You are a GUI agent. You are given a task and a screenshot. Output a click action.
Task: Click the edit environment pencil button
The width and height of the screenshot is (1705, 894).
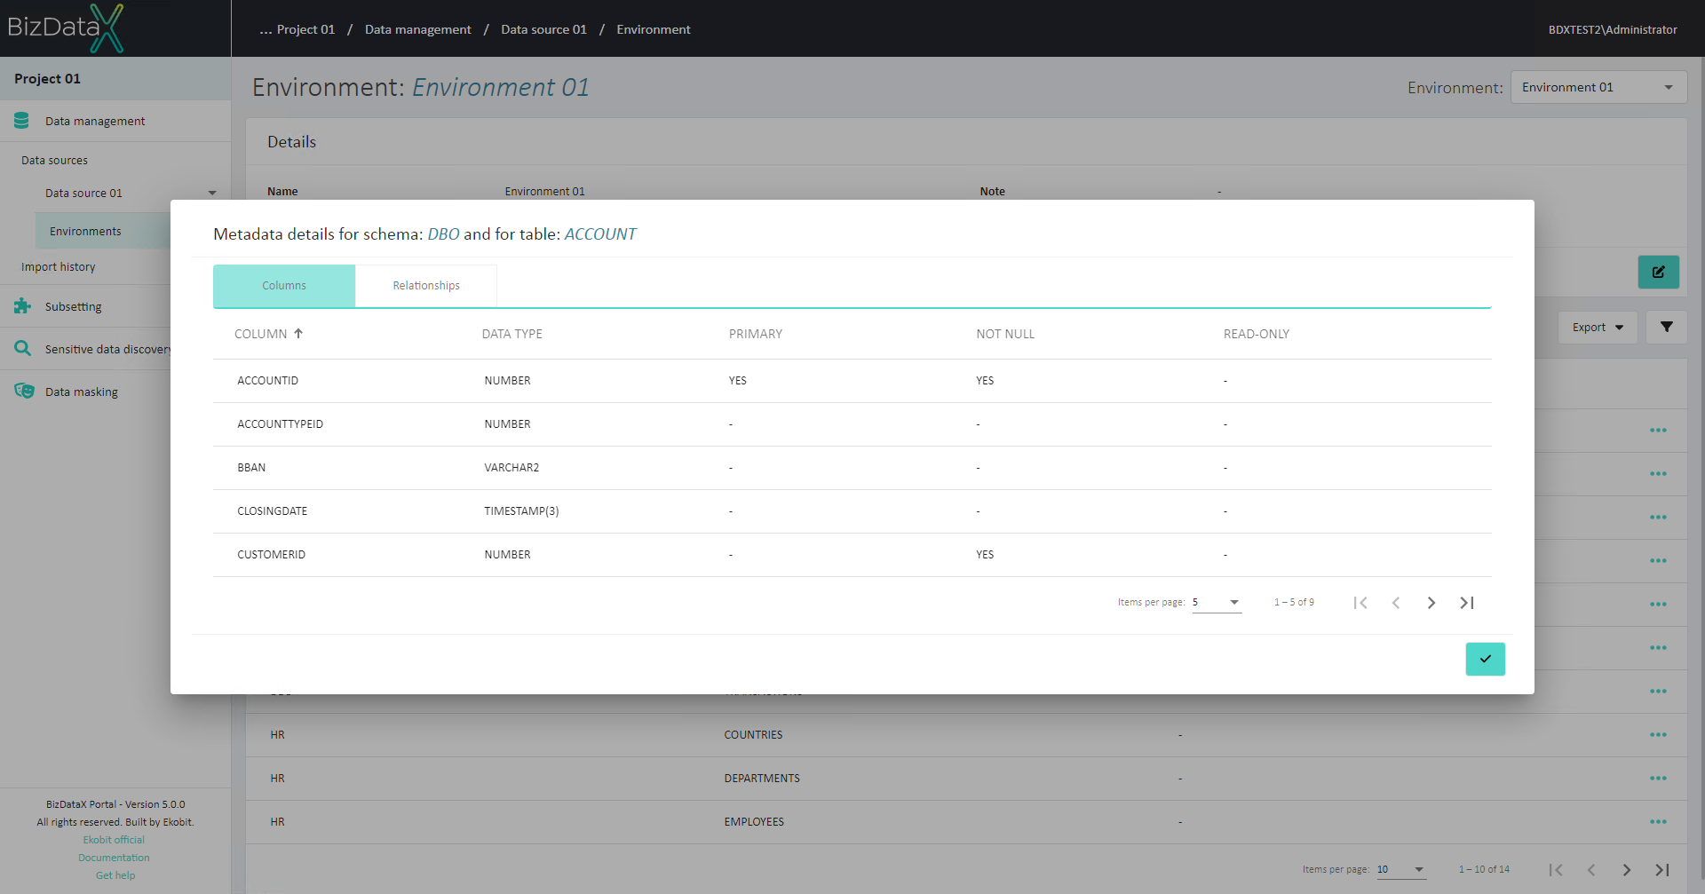coord(1658,272)
